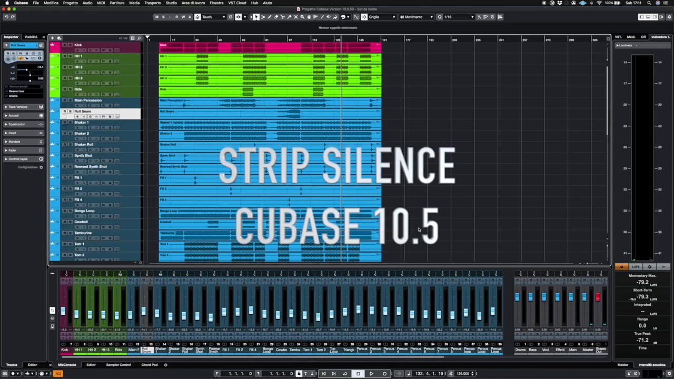Open the Movimento grid type dropdown
This screenshot has height=379, width=674.
tap(417, 17)
